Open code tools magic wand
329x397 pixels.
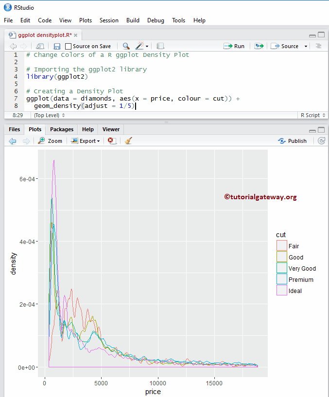pyautogui.click(x=139, y=46)
